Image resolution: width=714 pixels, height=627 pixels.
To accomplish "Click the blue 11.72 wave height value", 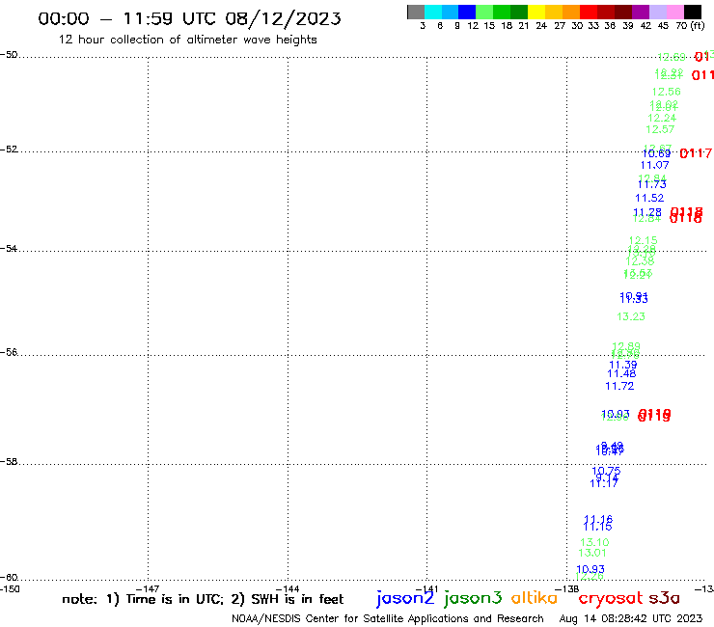I will (619, 386).
